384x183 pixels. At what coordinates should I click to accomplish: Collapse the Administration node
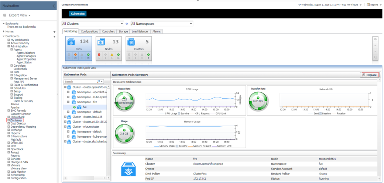[8, 46]
